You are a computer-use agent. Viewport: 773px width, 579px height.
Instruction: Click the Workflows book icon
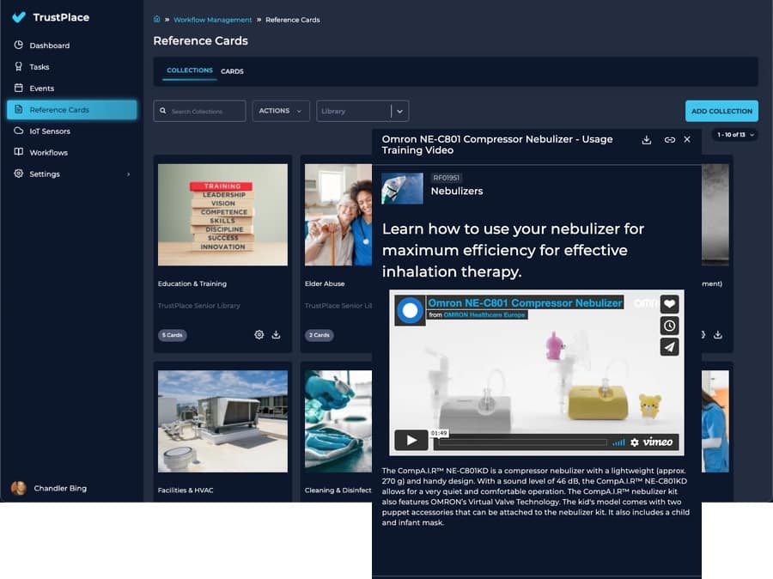point(19,152)
